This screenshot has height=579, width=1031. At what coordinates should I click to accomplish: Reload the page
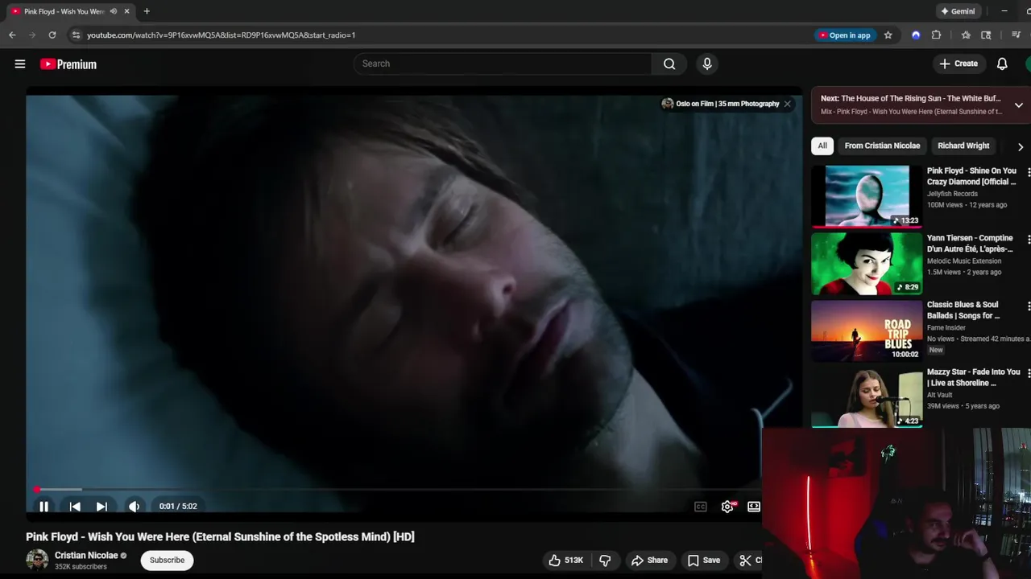pyautogui.click(x=52, y=35)
